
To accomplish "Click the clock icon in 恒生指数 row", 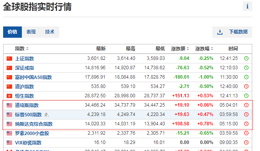I will pyautogui.click(x=246, y=96).
